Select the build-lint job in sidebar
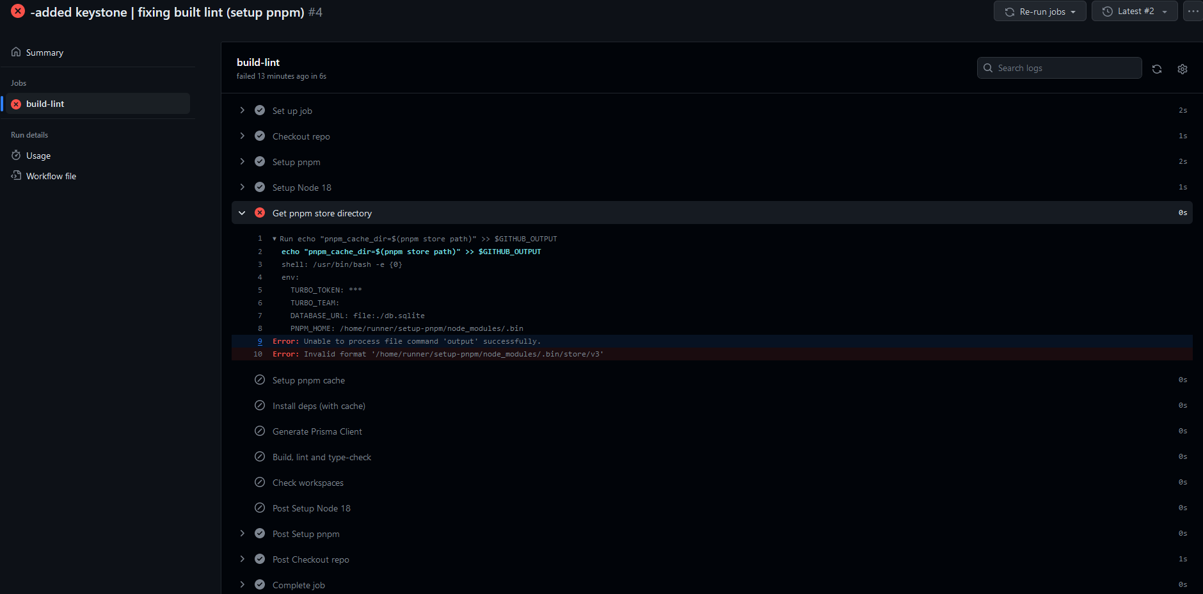Viewport: 1203px width, 594px height. (x=97, y=104)
